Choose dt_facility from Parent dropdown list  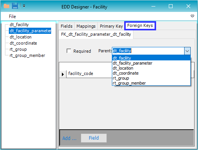pos(151,58)
